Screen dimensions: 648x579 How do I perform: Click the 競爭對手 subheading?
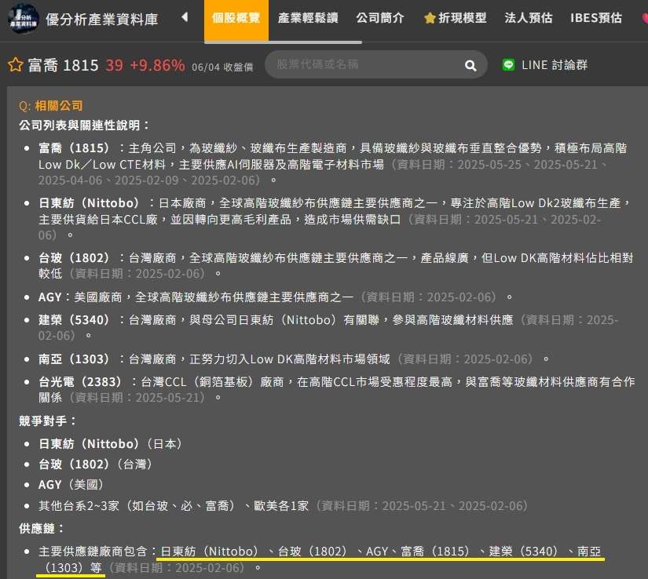[48, 421]
